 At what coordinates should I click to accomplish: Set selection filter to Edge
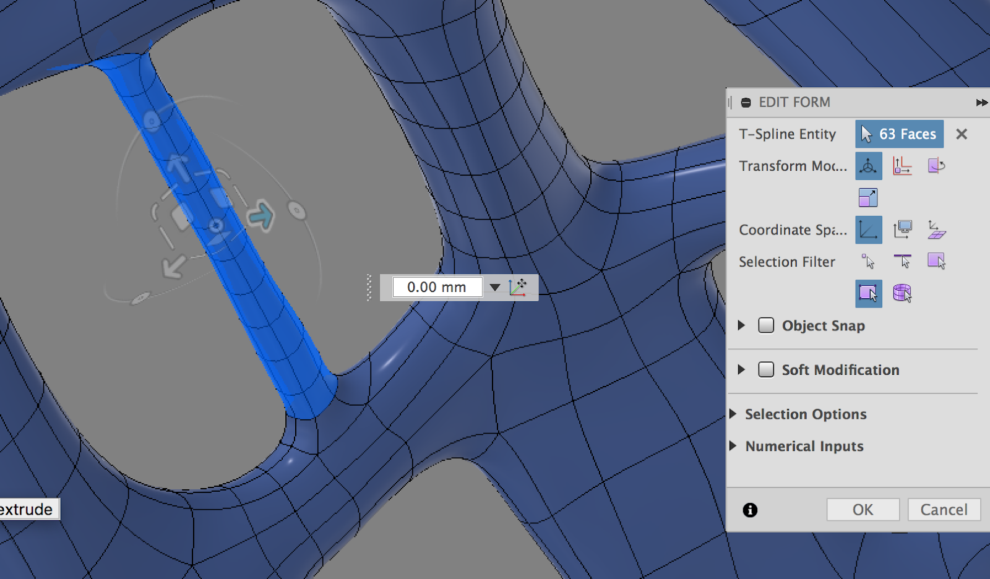[902, 262]
